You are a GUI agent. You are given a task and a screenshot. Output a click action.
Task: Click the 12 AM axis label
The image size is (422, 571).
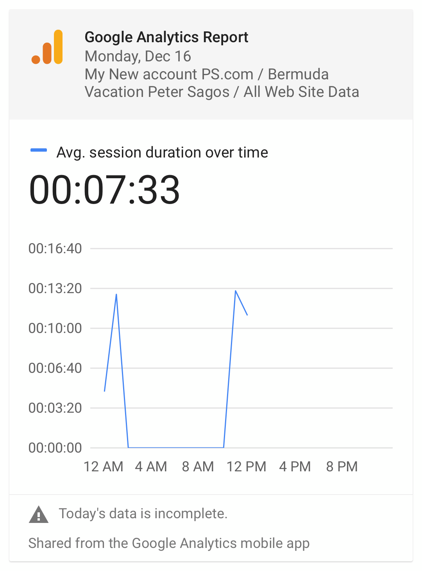click(104, 467)
